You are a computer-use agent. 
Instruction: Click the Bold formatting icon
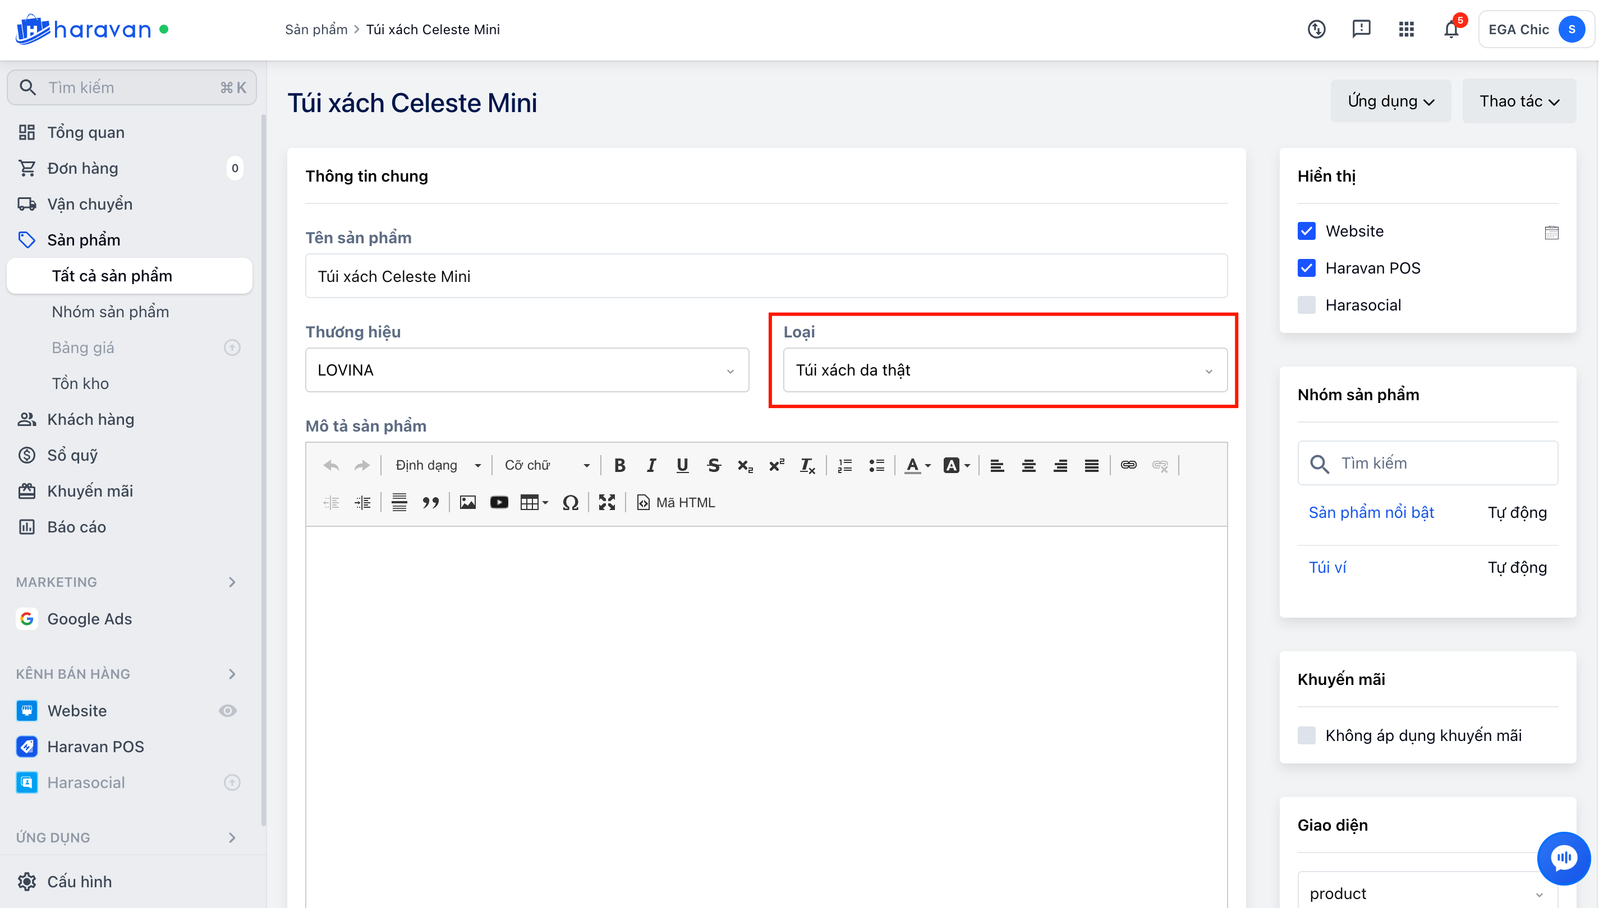coord(619,465)
